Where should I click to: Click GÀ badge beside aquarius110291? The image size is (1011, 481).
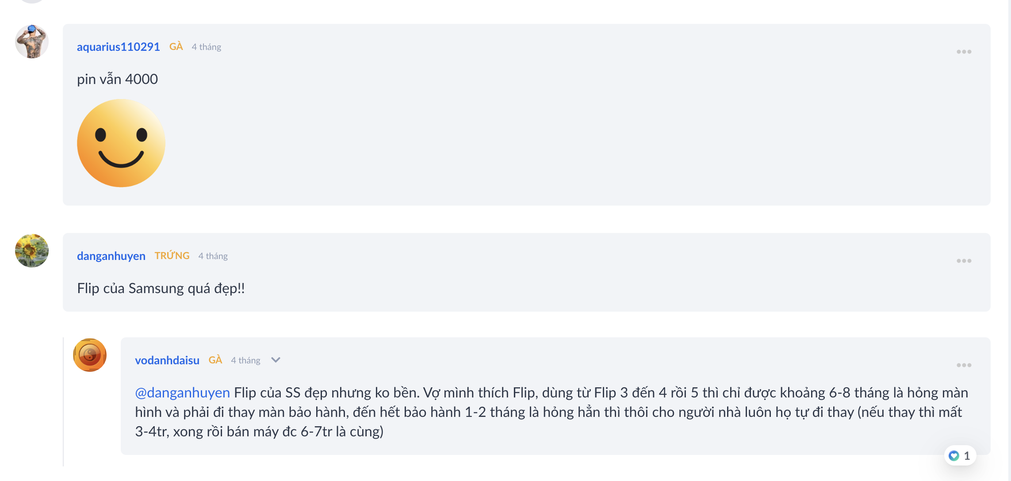tap(176, 46)
